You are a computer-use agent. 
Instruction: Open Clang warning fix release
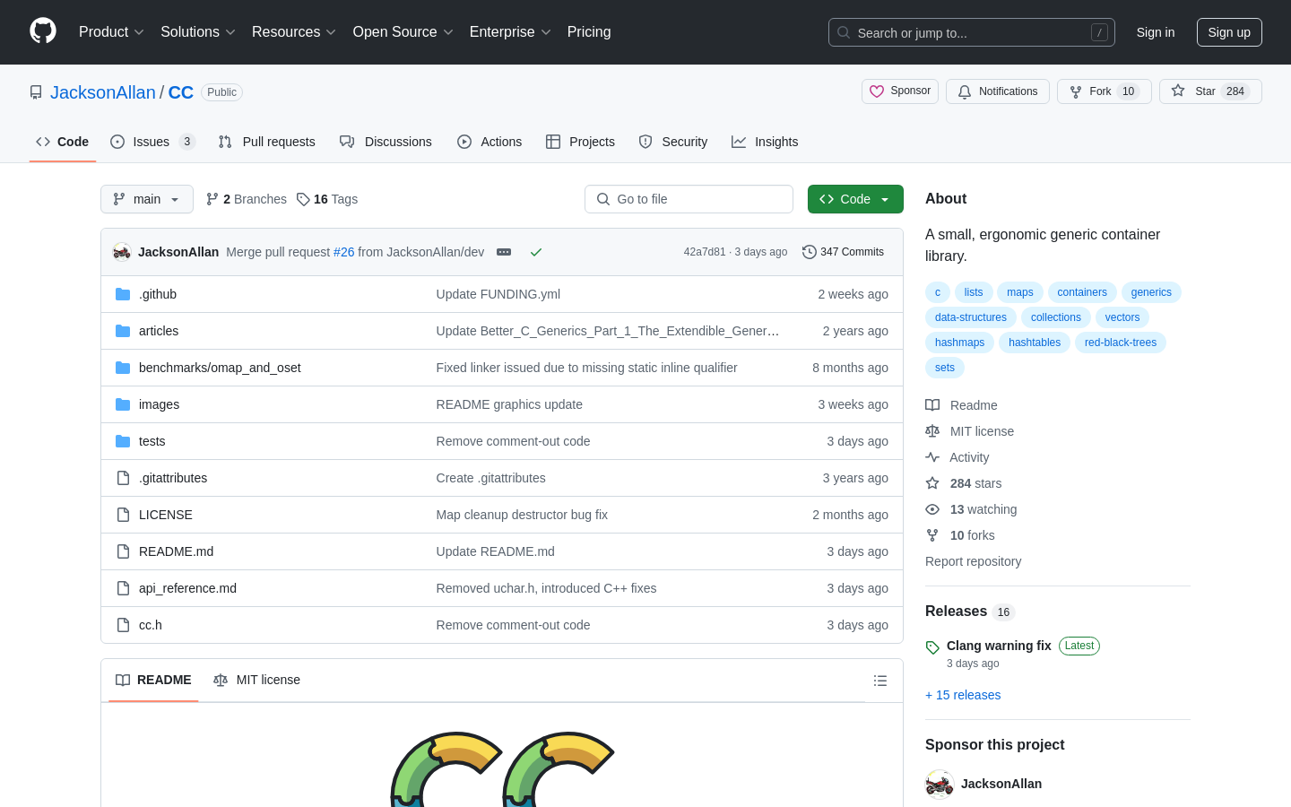click(999, 646)
